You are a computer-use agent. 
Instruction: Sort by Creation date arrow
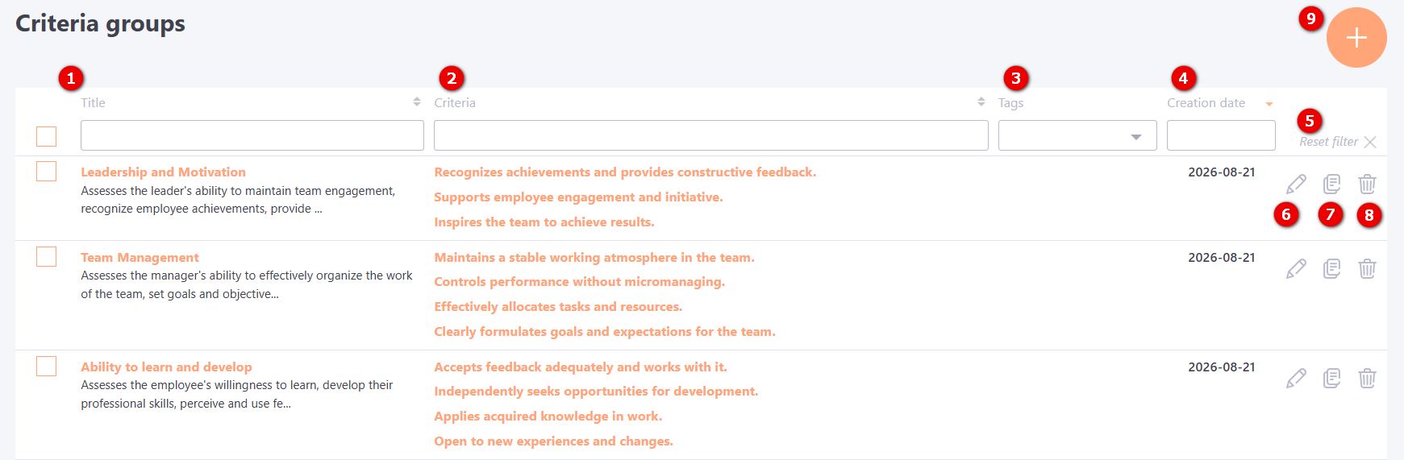point(1269,104)
